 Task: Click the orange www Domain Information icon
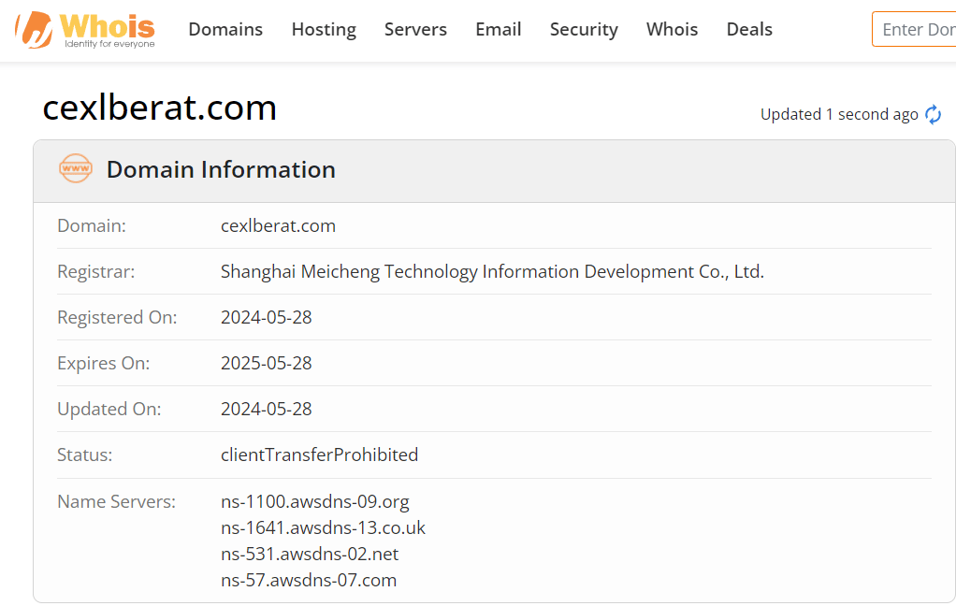pos(76,169)
